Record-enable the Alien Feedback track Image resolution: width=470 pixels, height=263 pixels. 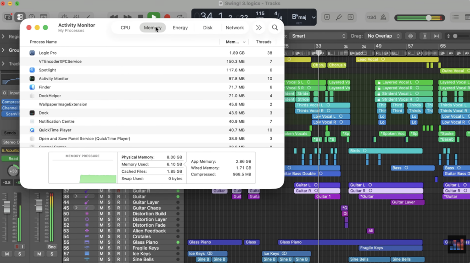coord(118,231)
